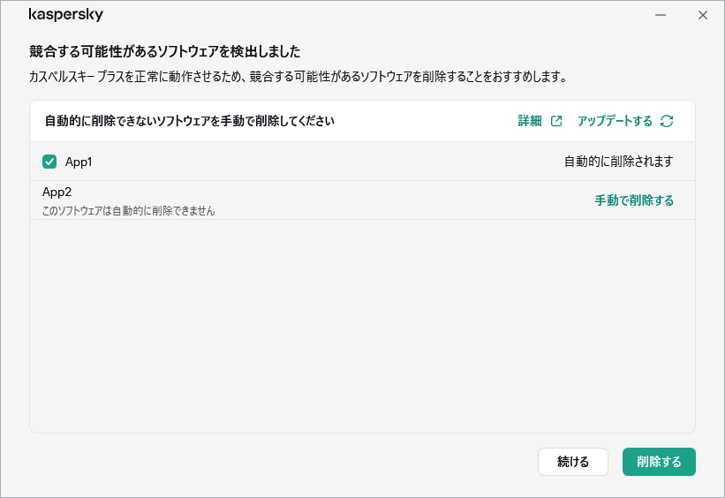Click the 自動的に削除されます status for App1
The width and height of the screenshot is (725, 498).
pos(619,162)
